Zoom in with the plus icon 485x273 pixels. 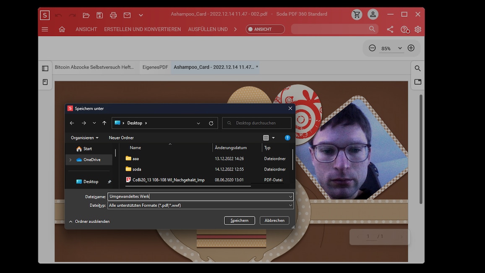[x=411, y=48]
